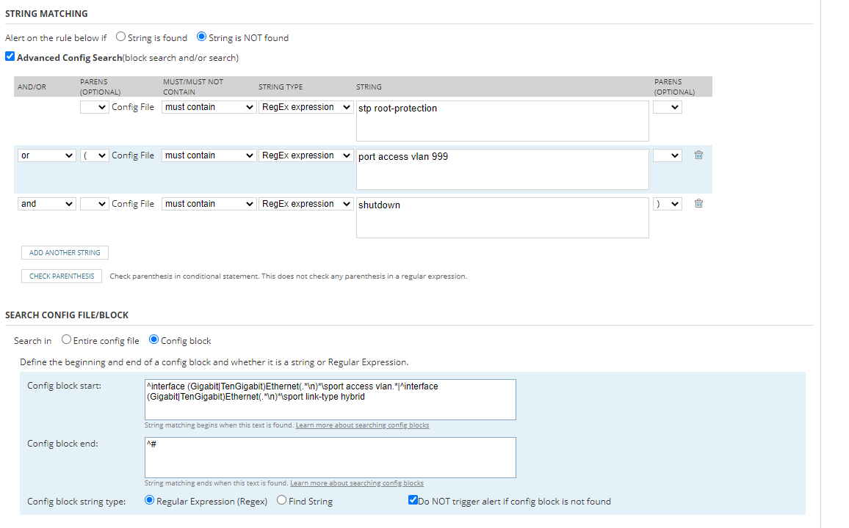Open RegEx expression dropdown in vlan 999 row
Screen dimensions: 849x528
pyautogui.click(x=306, y=155)
